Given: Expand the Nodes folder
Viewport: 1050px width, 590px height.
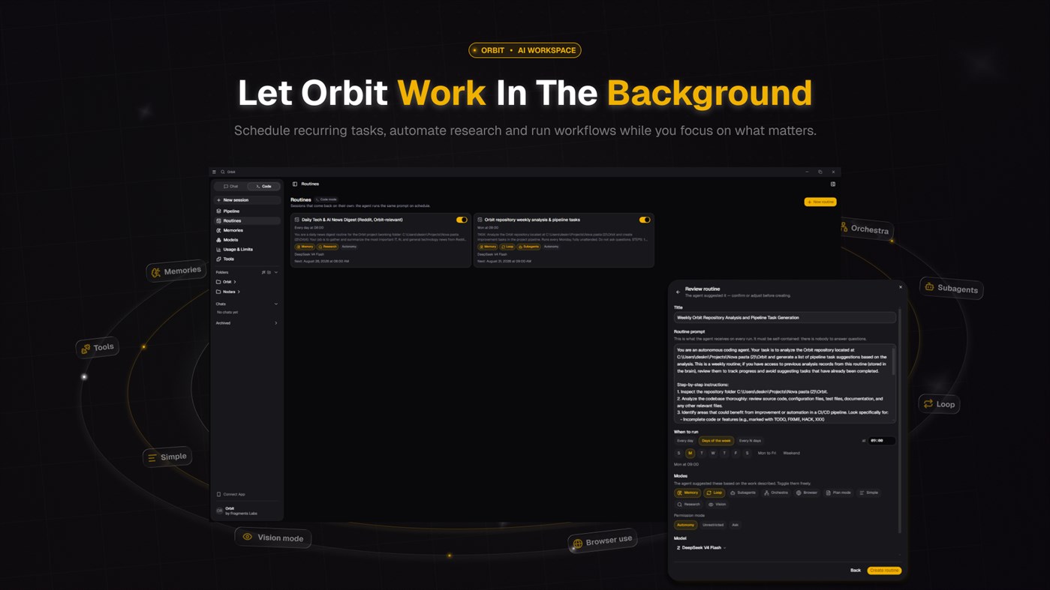Looking at the screenshot, I should click(x=228, y=292).
